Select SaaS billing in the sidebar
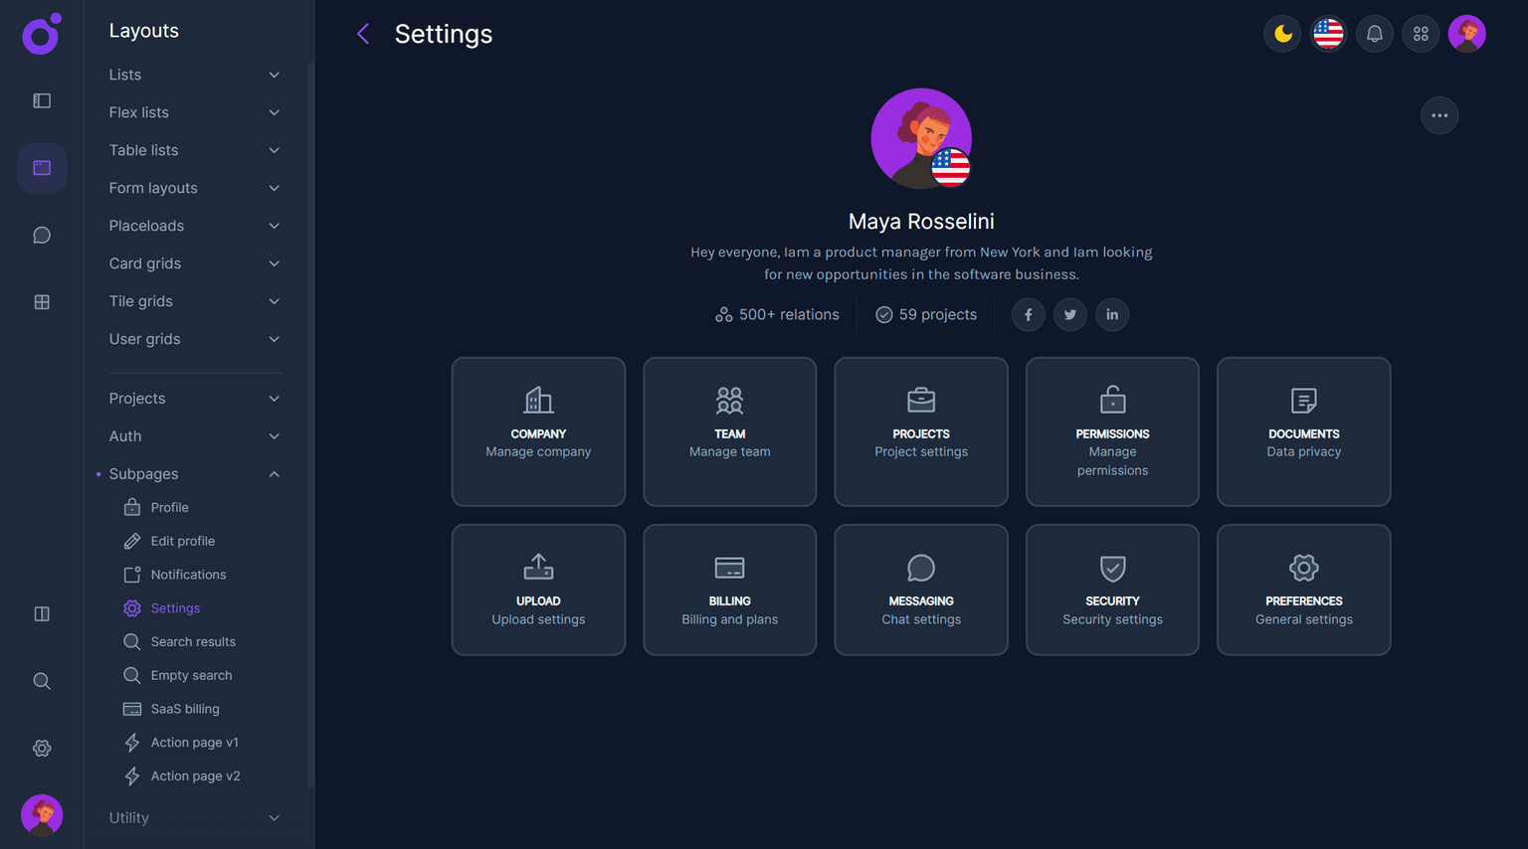 click(184, 709)
